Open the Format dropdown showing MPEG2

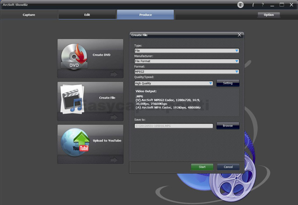(x=187, y=71)
